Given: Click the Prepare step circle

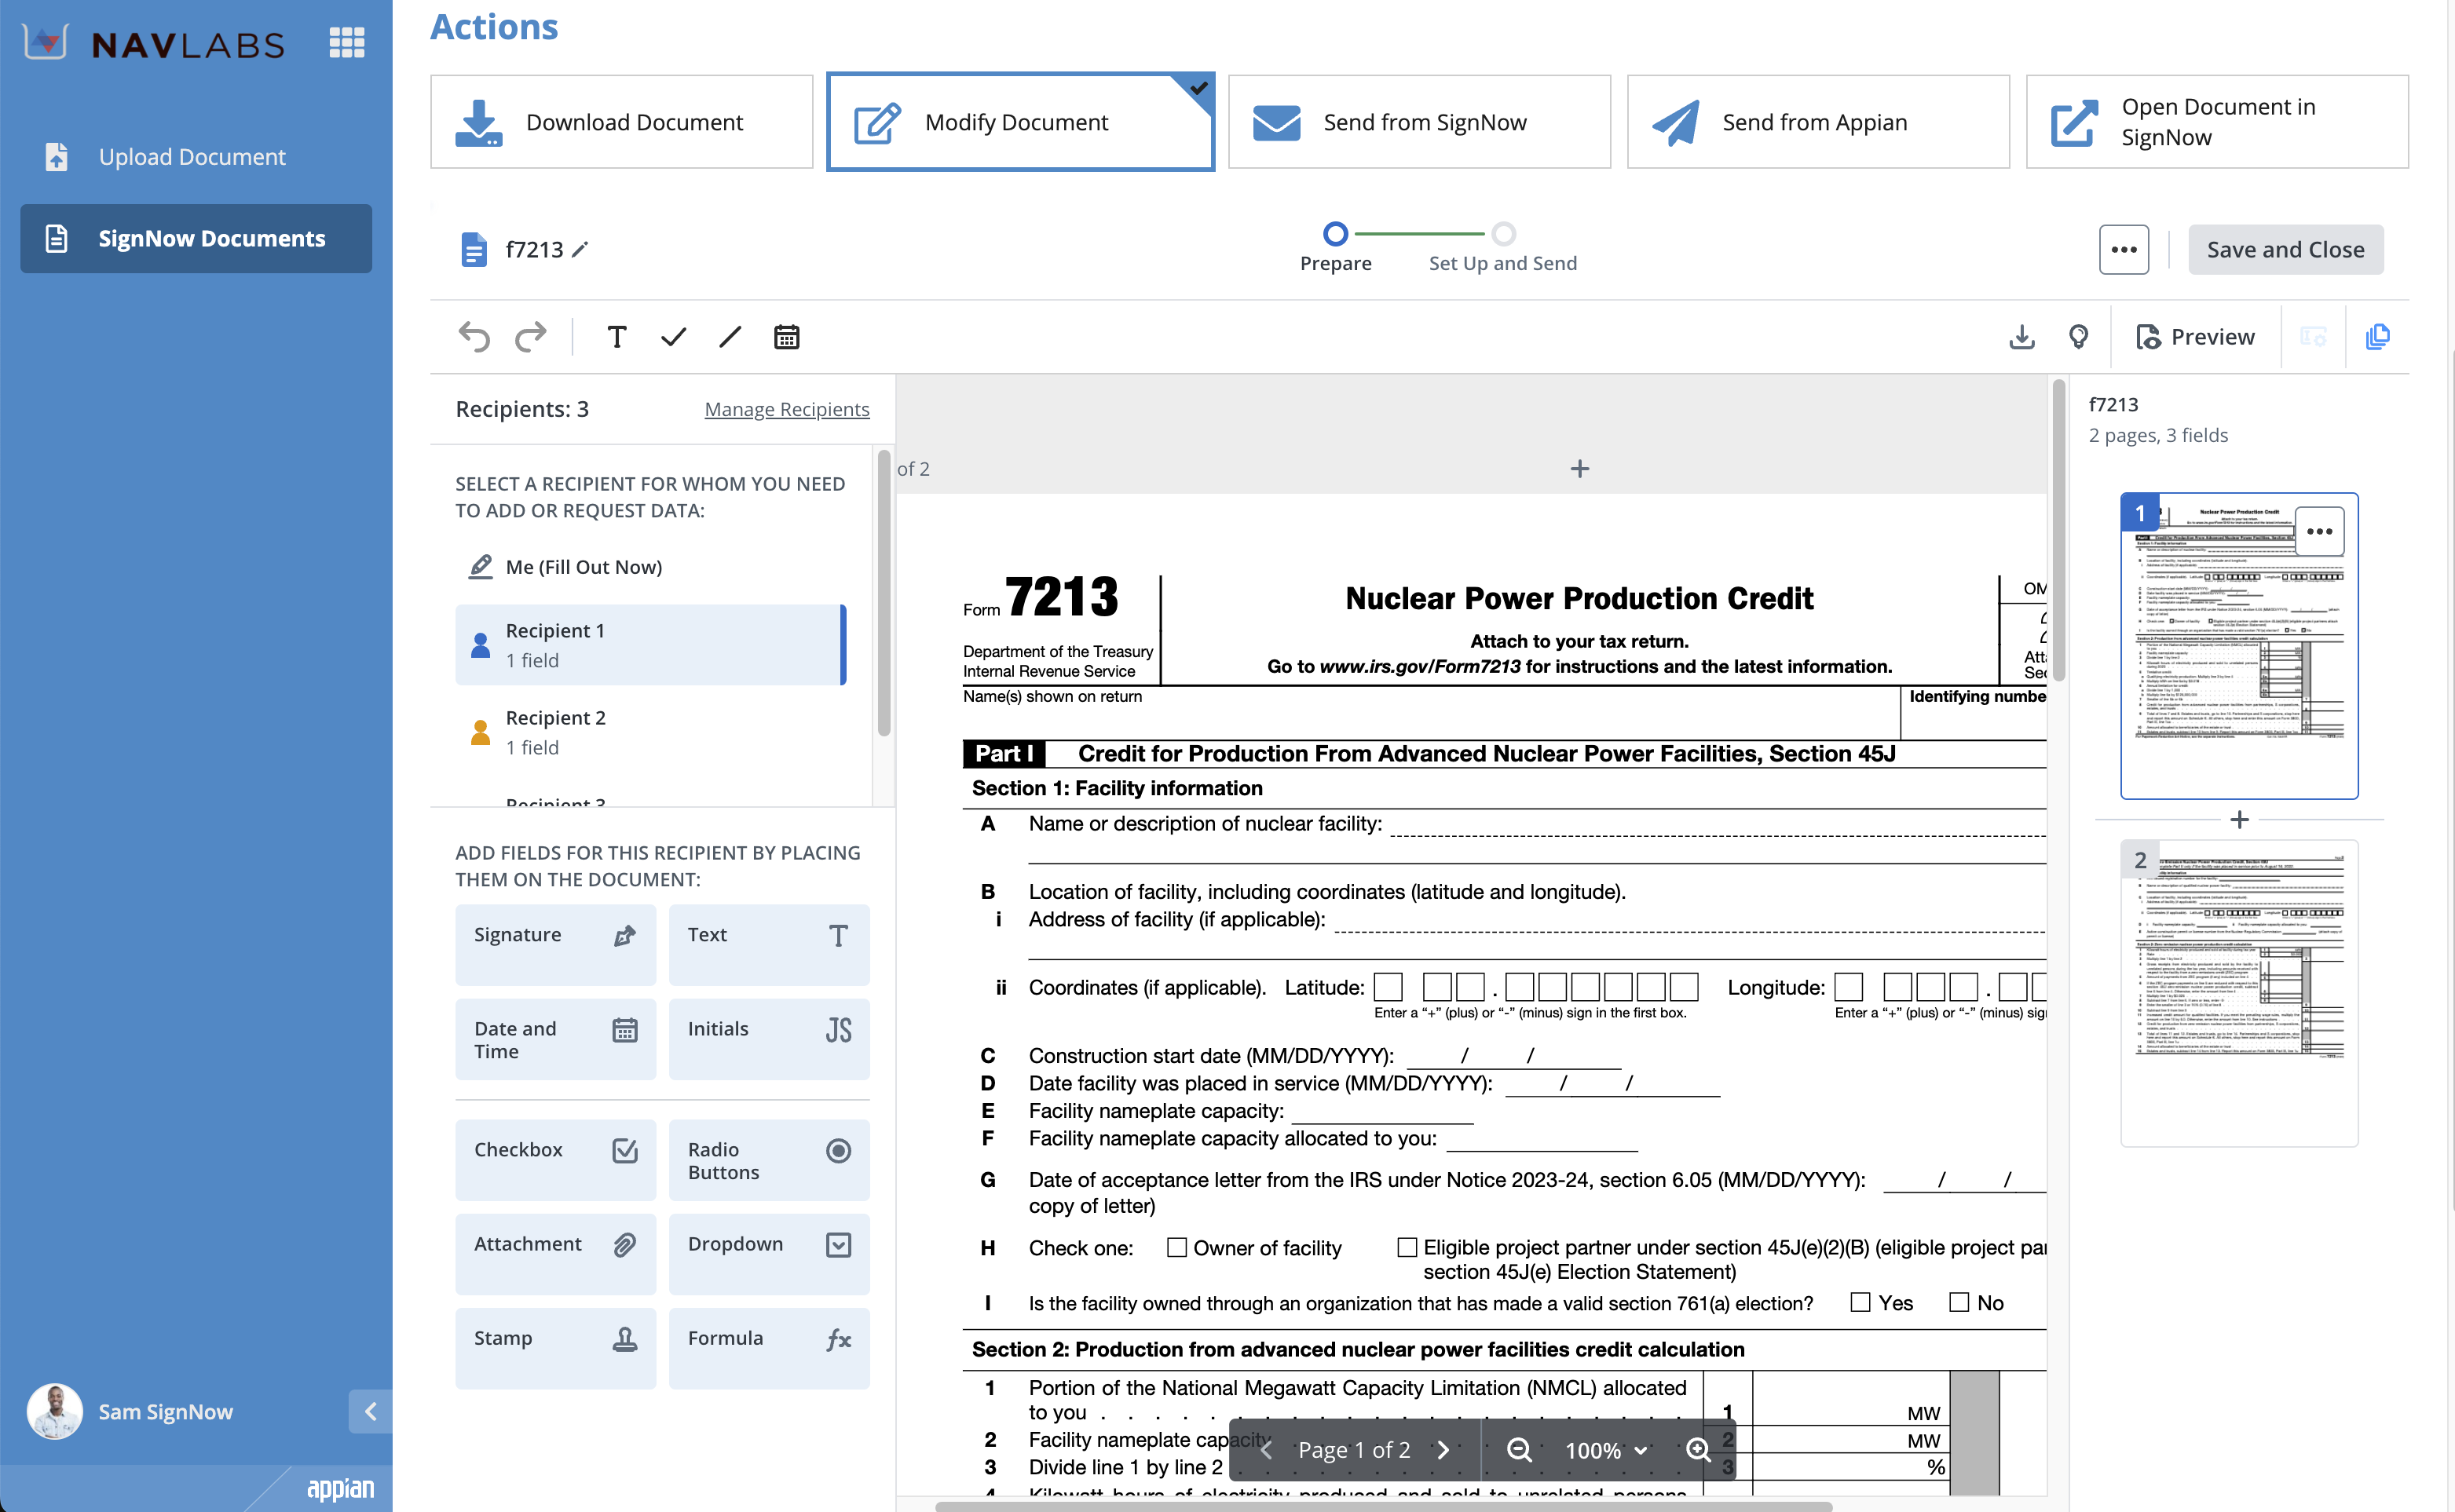Looking at the screenshot, I should coord(1334,234).
